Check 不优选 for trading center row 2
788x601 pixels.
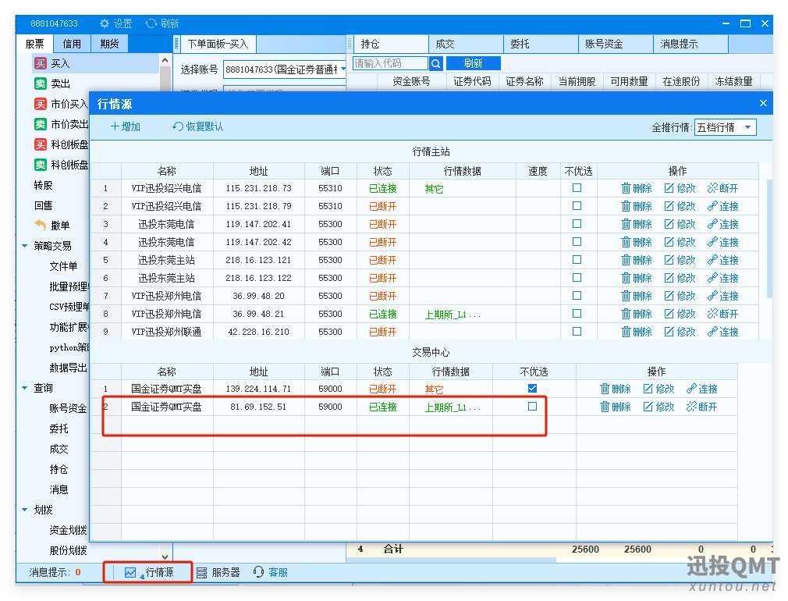(x=532, y=407)
